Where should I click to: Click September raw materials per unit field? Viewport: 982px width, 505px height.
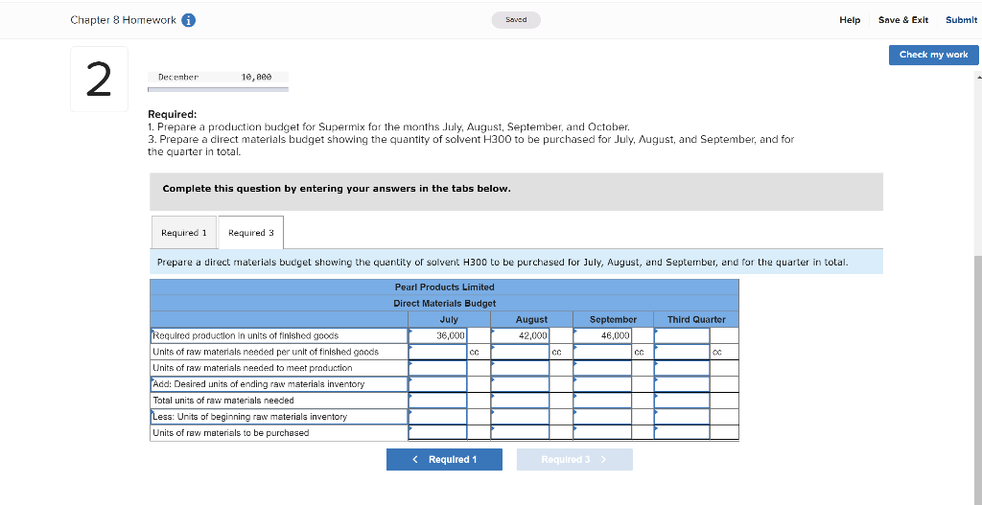[x=602, y=352]
